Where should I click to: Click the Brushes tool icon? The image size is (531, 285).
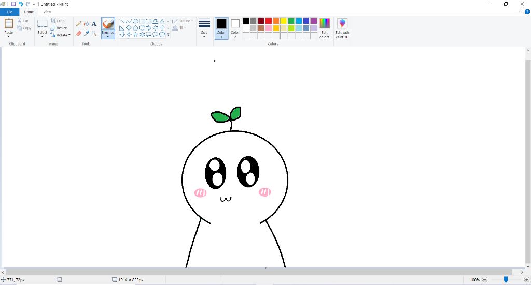pos(108,24)
